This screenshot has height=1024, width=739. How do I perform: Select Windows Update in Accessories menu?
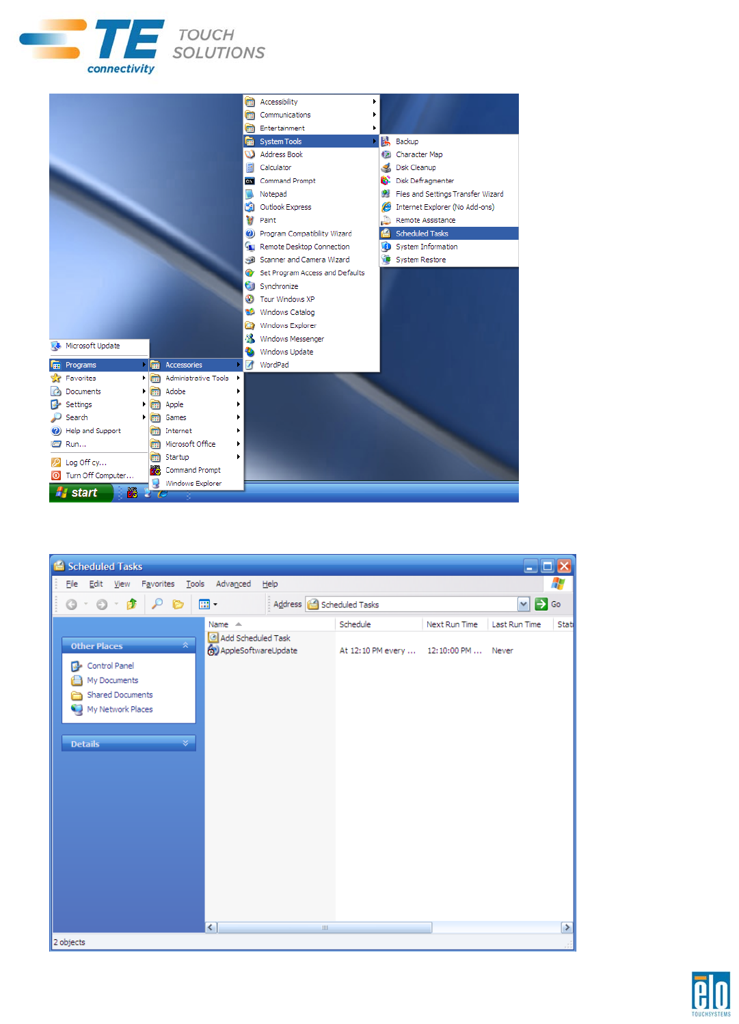[x=311, y=352]
